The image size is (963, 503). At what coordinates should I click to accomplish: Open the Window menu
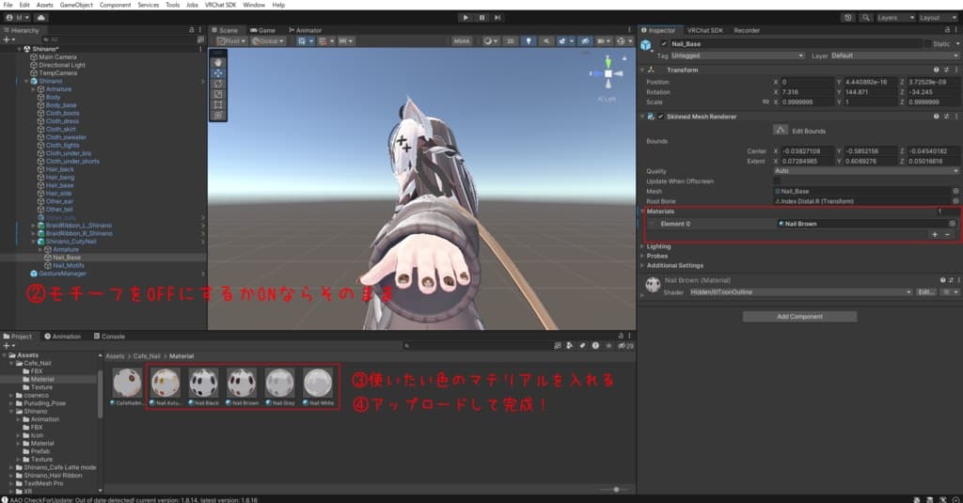coord(254,5)
